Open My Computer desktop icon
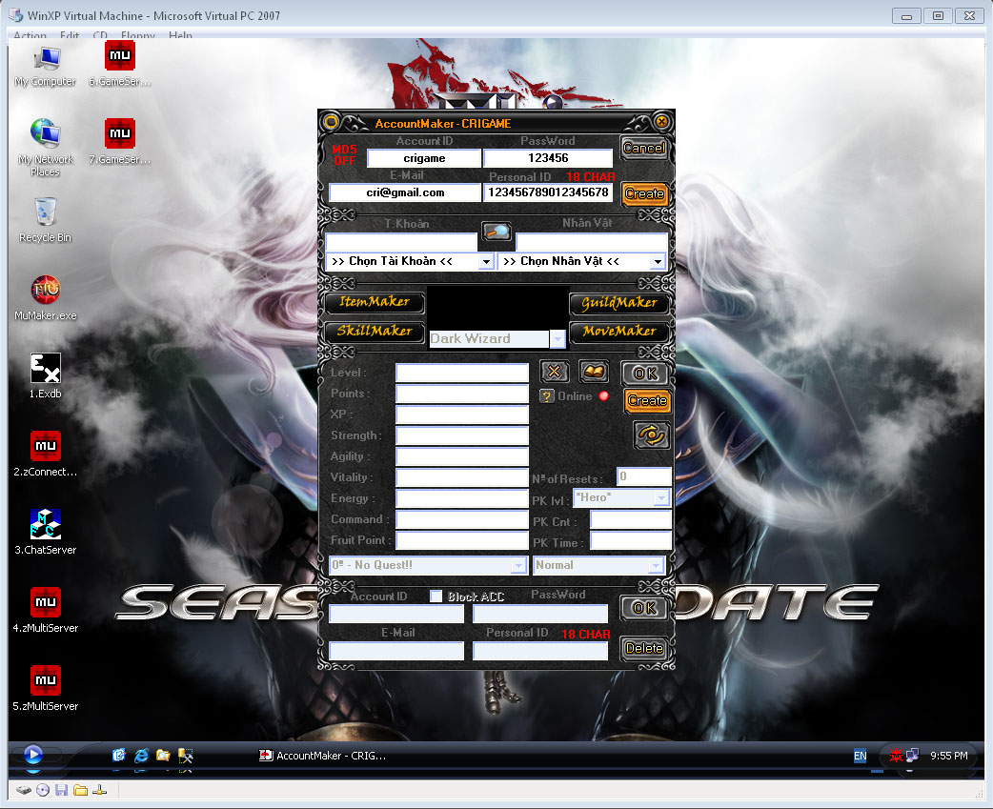 pos(45,66)
